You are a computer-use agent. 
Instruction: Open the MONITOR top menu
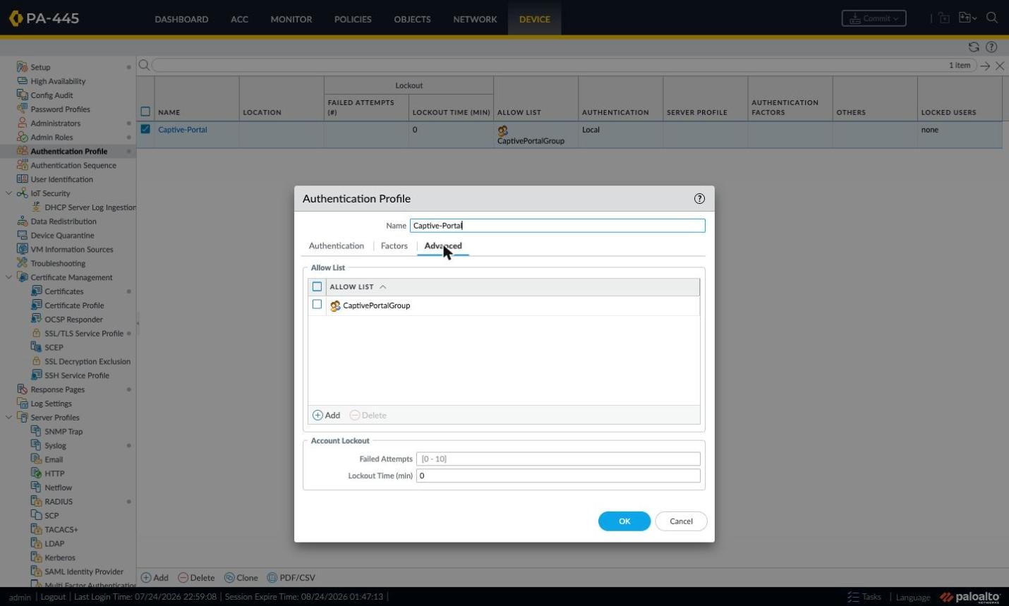click(291, 19)
